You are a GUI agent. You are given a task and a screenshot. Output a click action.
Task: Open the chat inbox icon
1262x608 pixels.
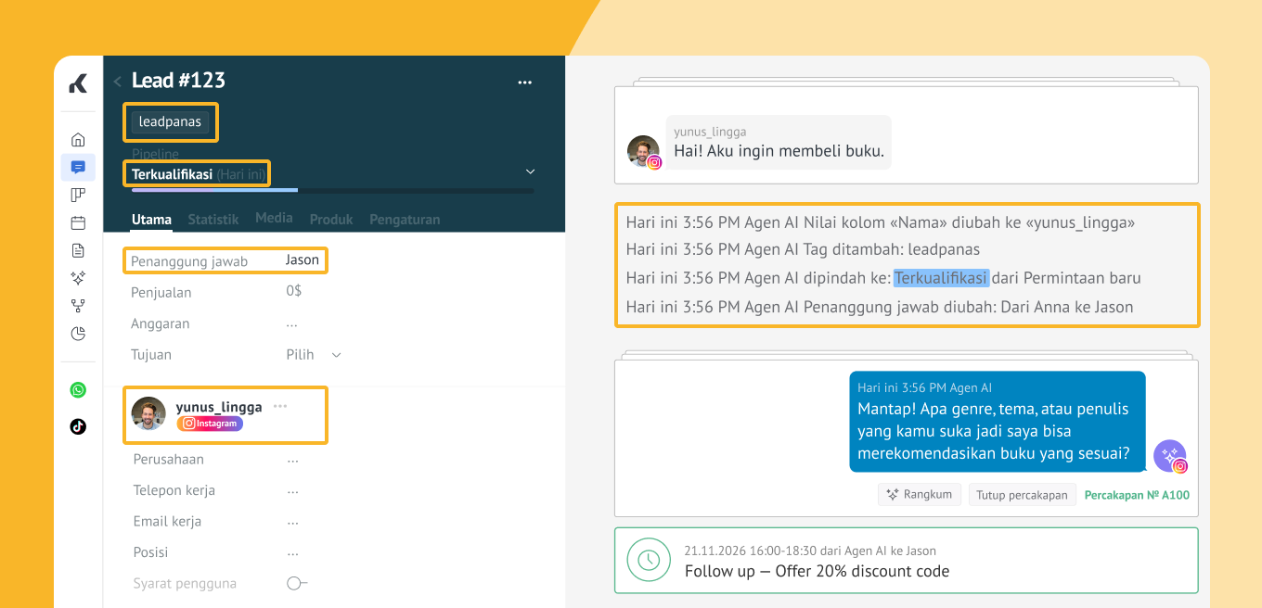pyautogui.click(x=78, y=168)
